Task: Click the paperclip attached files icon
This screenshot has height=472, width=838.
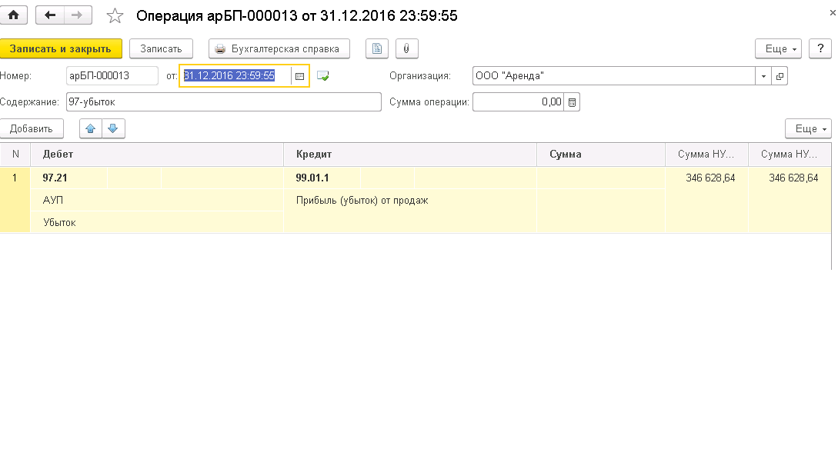Action: point(406,48)
